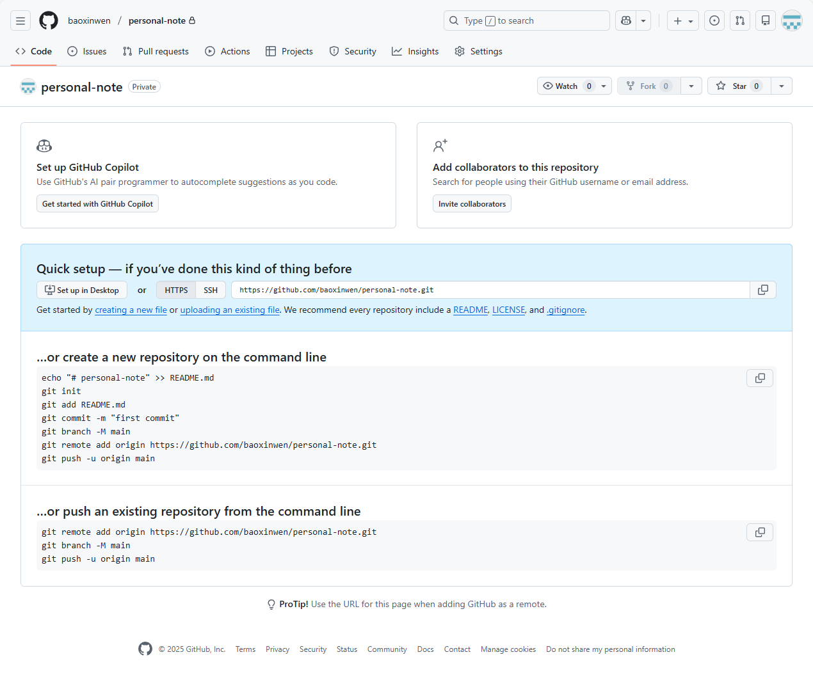Select HTTPS clone URL option
The height and width of the screenshot is (689, 813).
pyautogui.click(x=176, y=290)
